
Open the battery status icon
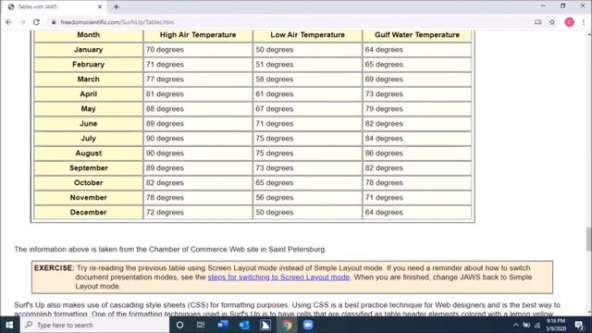(526, 325)
